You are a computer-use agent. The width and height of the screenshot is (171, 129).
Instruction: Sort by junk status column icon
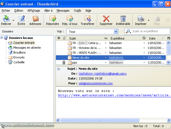coord(144,38)
